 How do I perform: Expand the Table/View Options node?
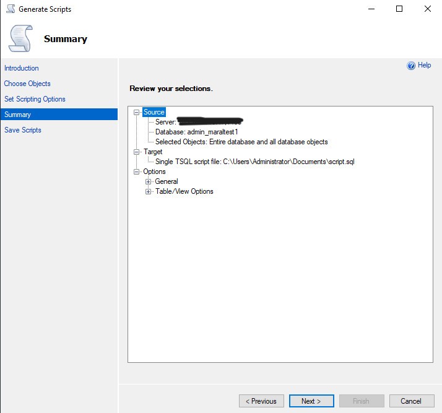(x=149, y=191)
